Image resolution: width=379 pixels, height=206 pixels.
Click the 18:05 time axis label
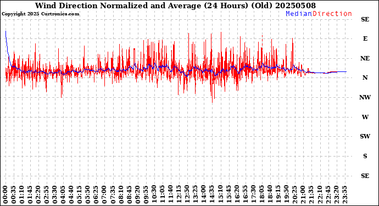[x=261, y=194]
